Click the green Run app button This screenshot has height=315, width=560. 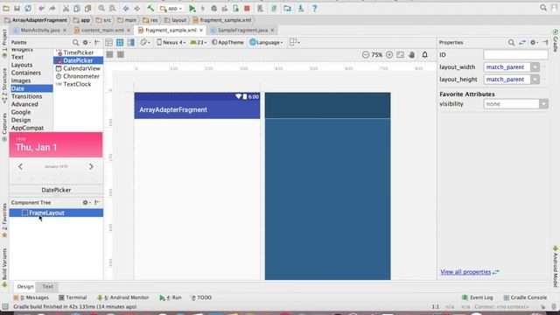coord(192,8)
